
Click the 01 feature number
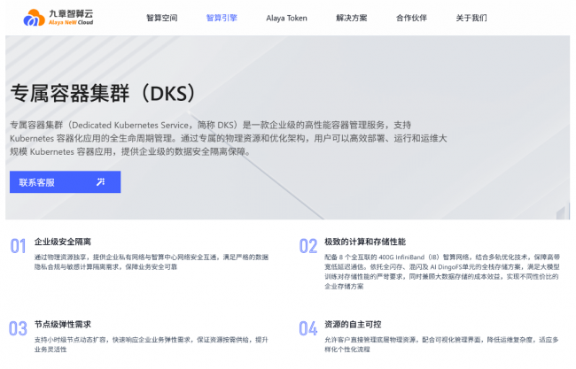pos(18,246)
